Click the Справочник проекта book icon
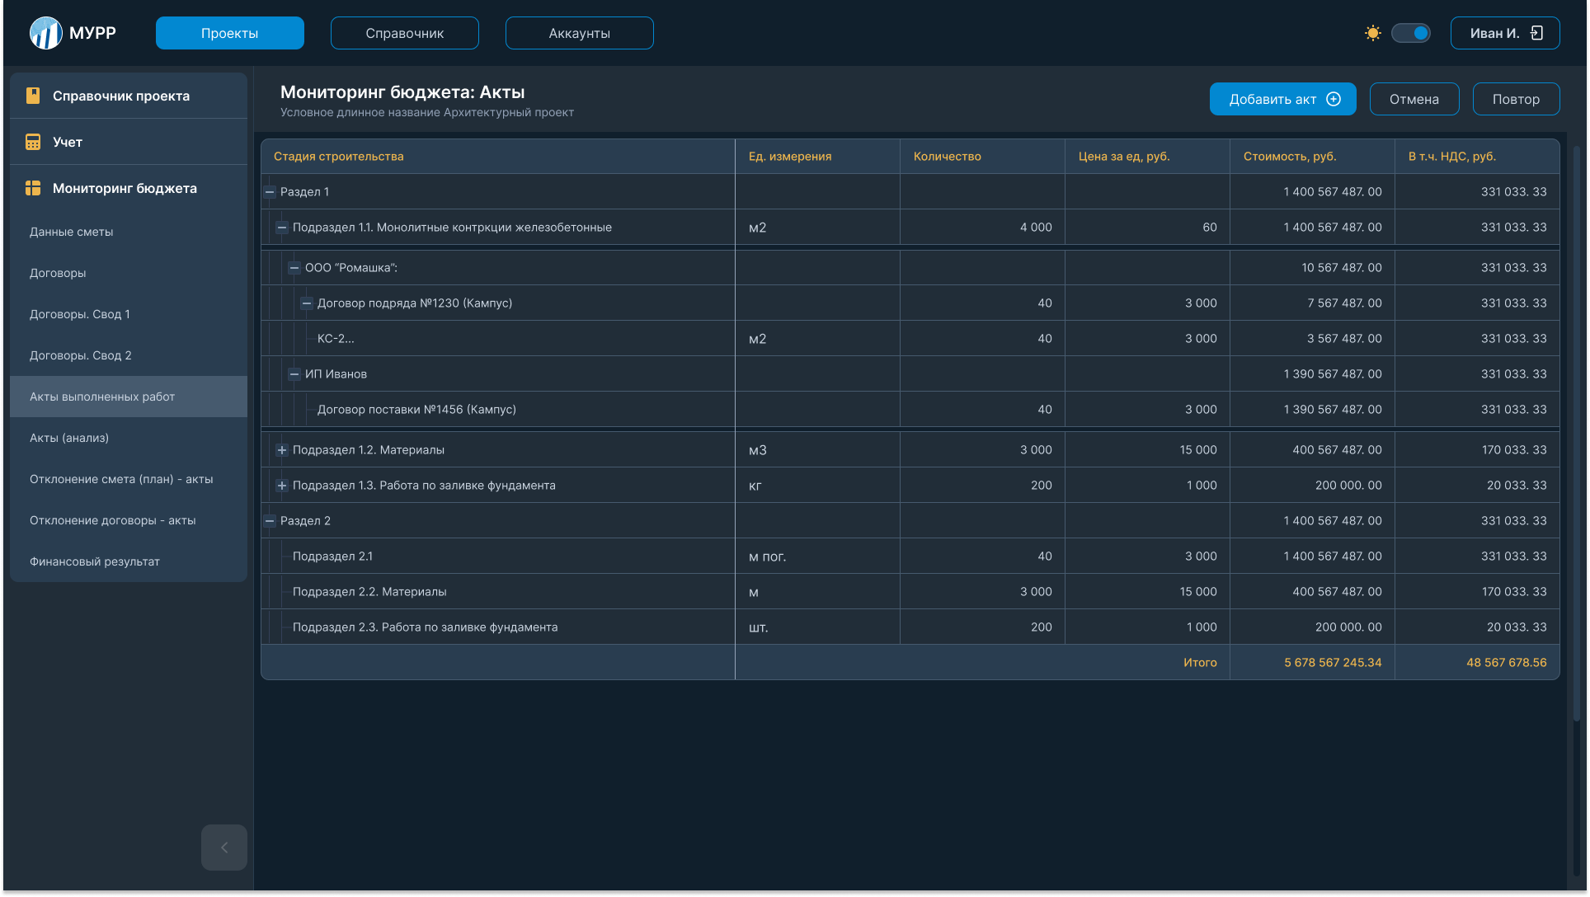 [33, 96]
